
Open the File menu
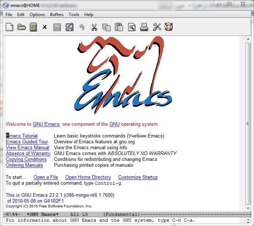coord(9,15)
